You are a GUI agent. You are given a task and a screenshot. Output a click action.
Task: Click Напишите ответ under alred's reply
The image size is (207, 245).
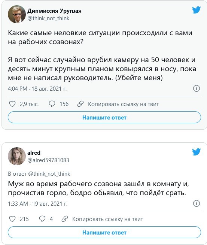[104, 232]
